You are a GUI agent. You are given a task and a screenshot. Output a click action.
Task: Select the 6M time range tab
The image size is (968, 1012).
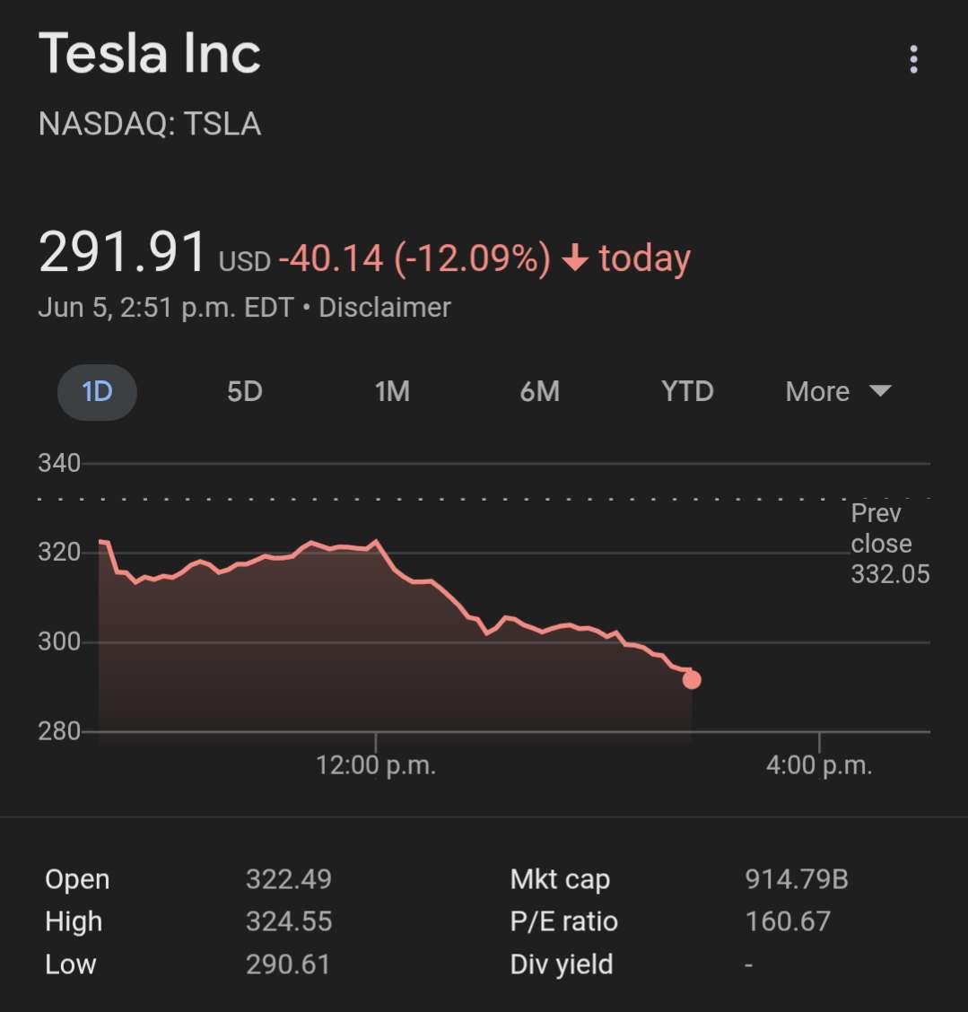tap(539, 391)
